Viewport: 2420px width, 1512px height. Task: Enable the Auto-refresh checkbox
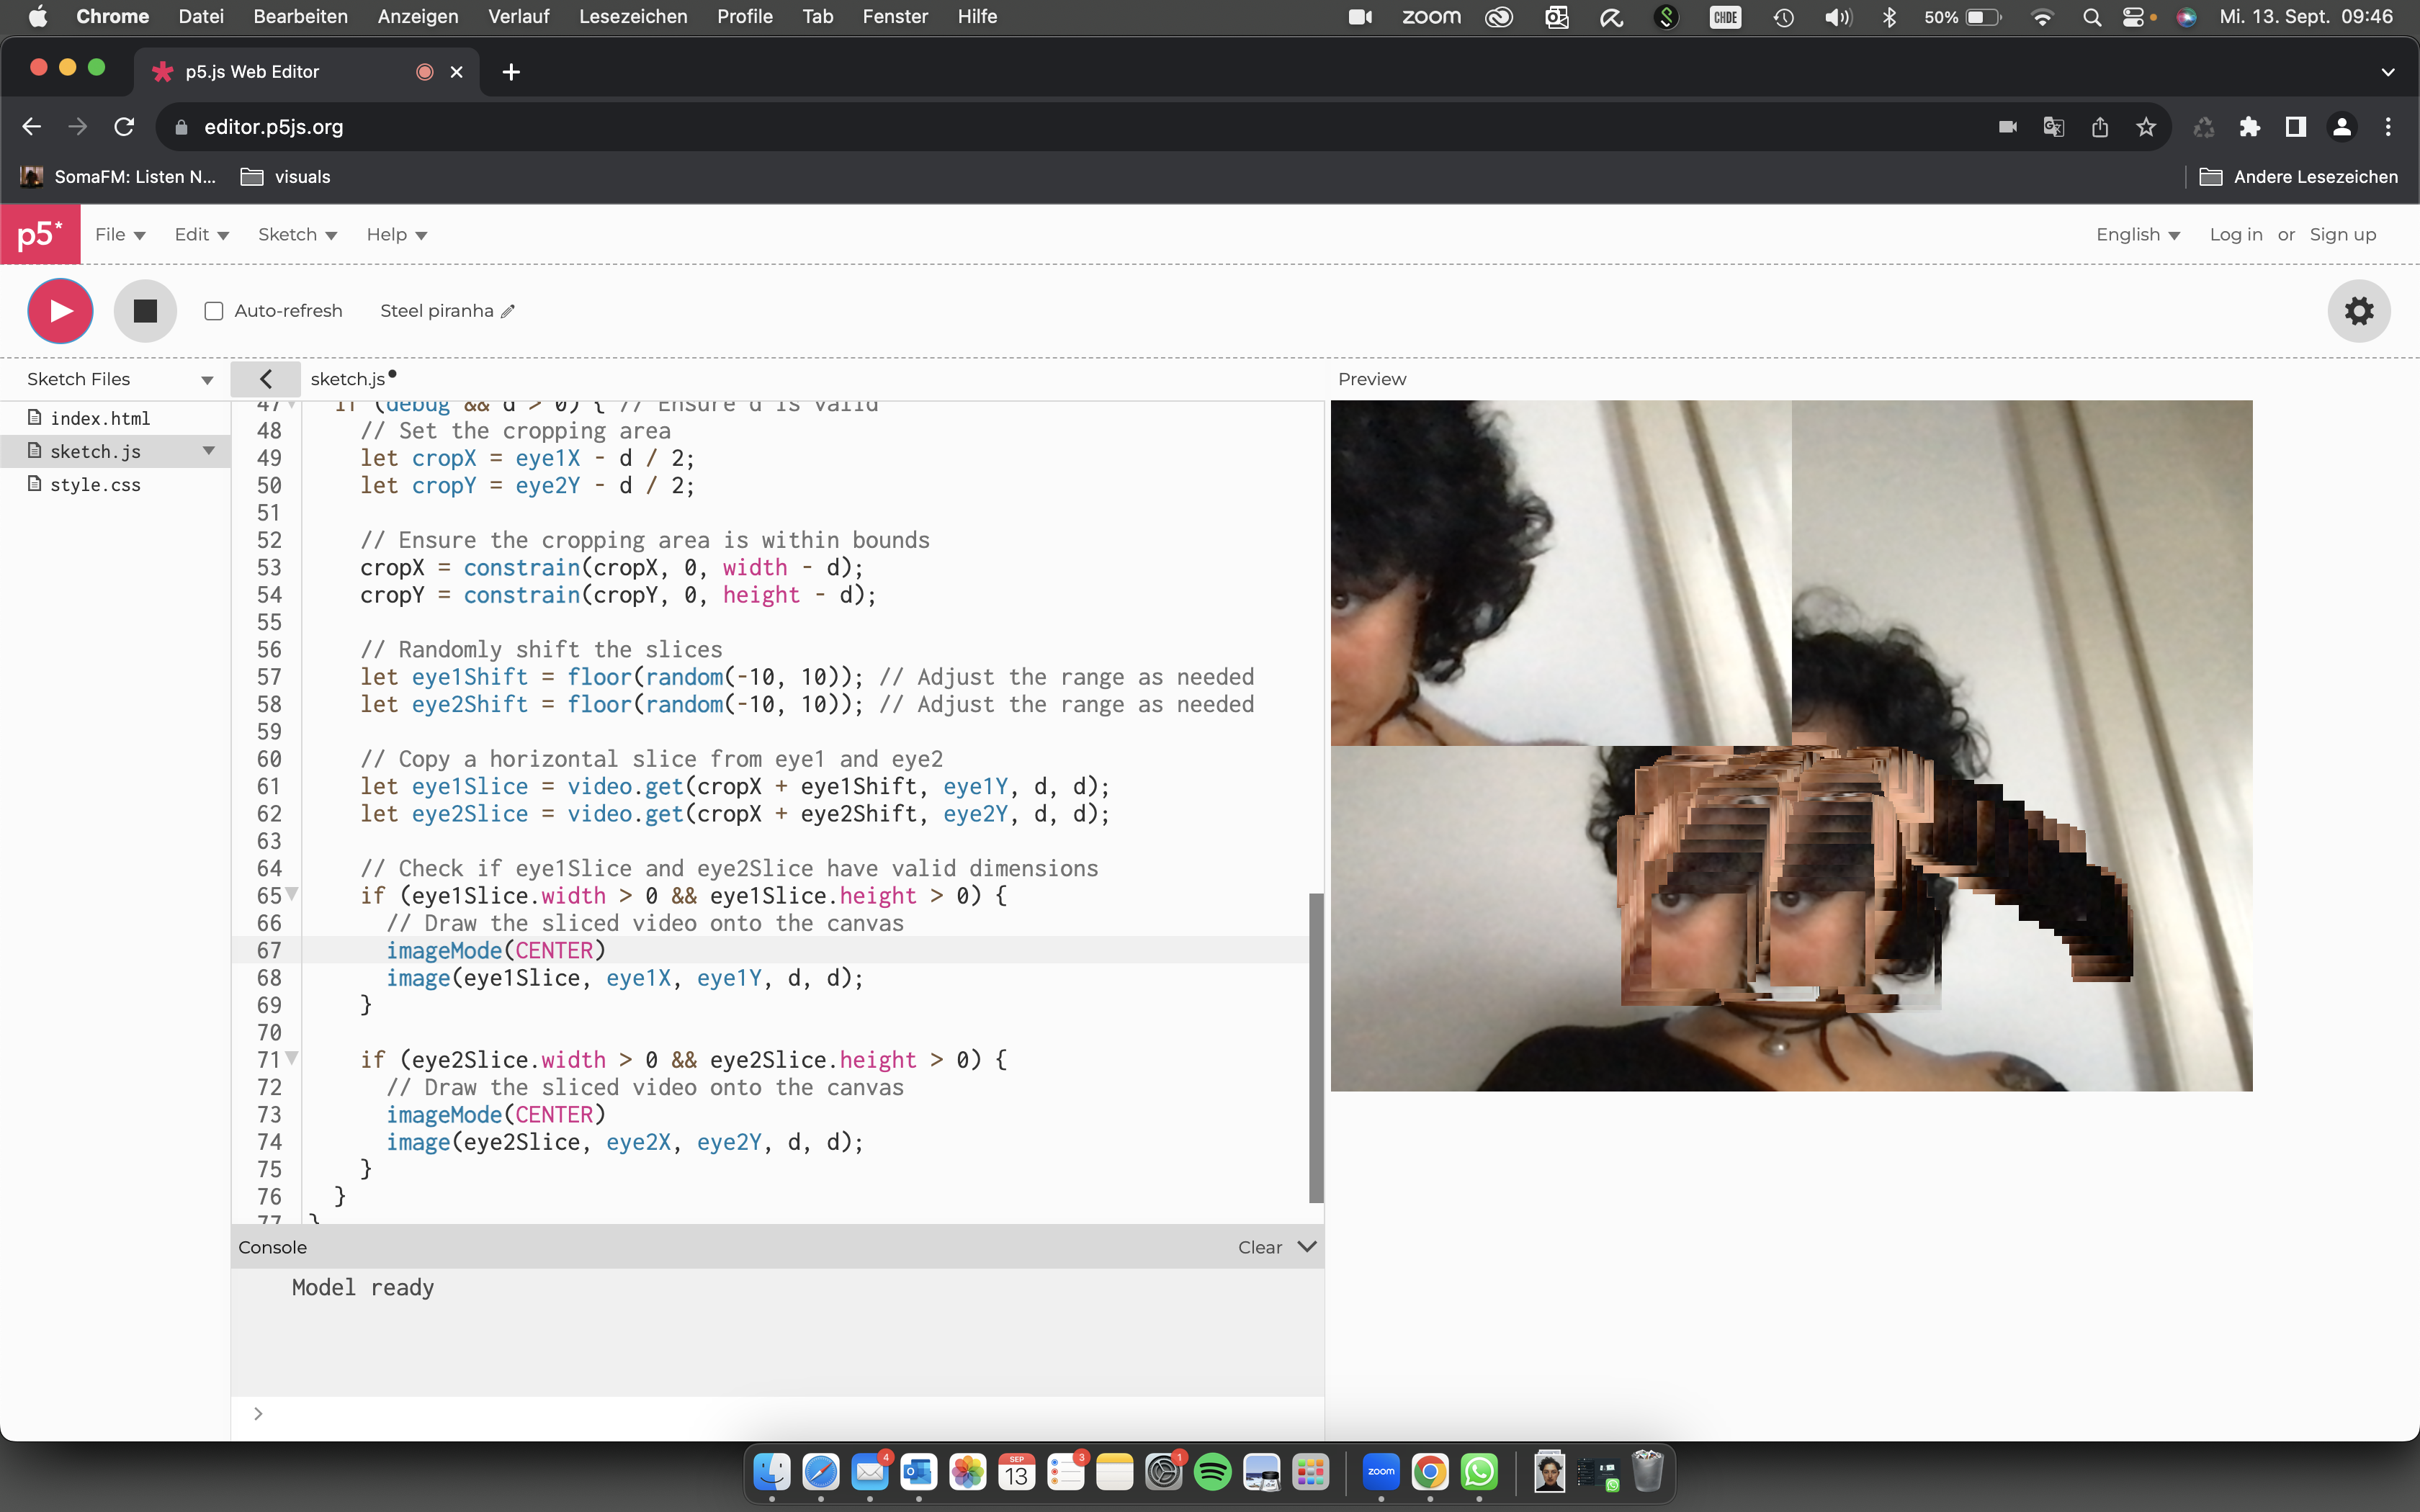(x=213, y=311)
